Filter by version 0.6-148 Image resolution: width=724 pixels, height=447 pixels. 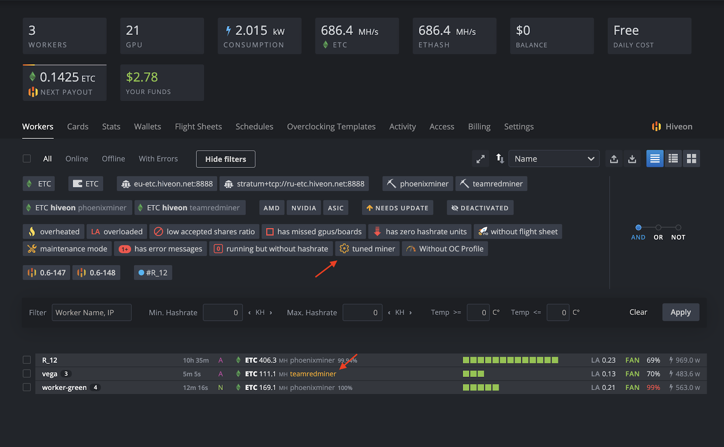96,273
